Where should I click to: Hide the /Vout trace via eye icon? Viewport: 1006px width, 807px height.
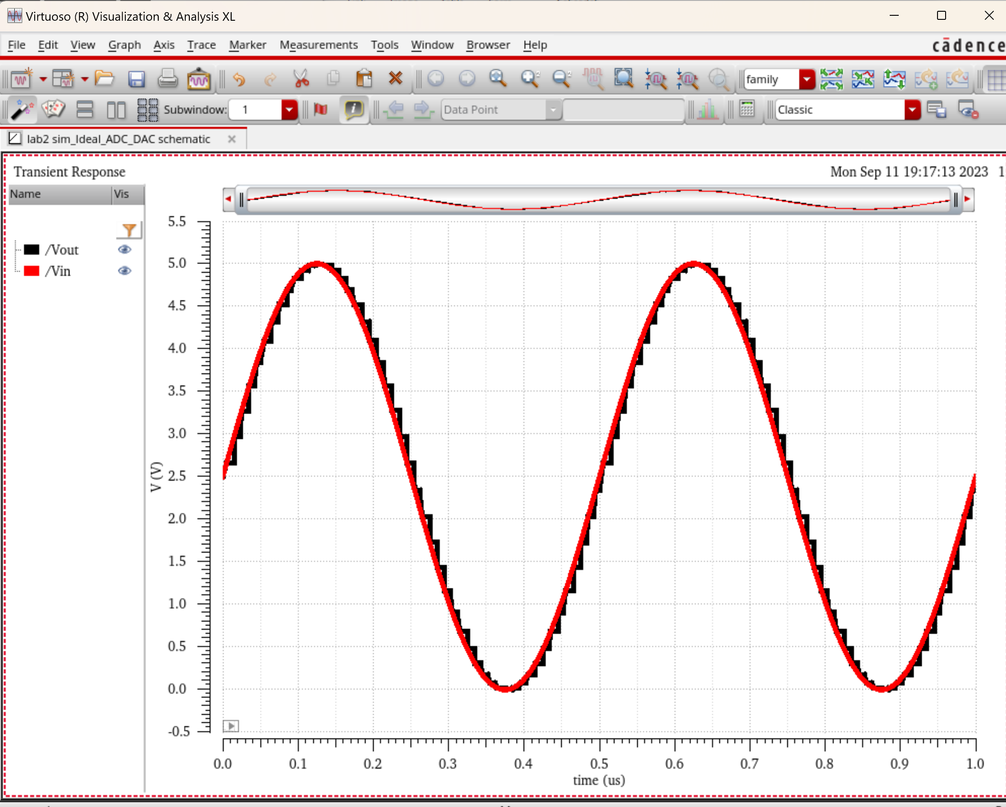[124, 250]
